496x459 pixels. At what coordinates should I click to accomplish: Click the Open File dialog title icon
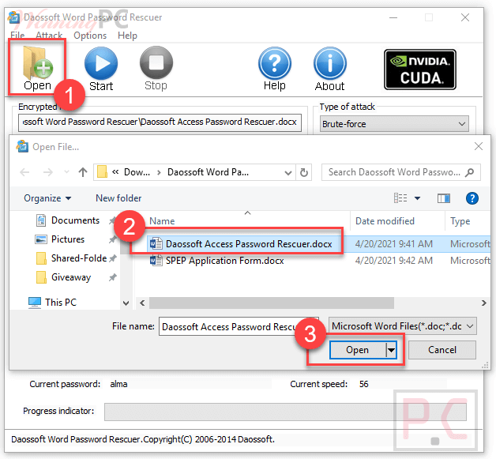pos(23,146)
